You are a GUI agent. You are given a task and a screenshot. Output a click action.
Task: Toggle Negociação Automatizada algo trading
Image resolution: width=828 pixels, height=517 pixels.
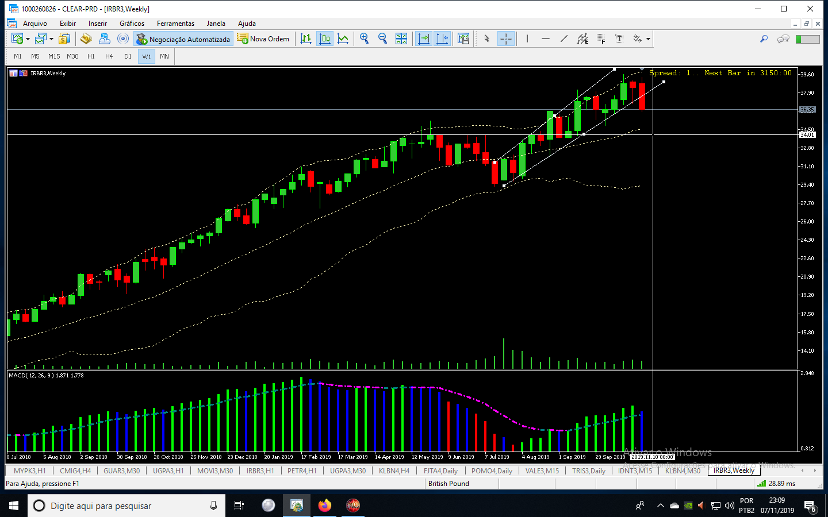(x=183, y=39)
